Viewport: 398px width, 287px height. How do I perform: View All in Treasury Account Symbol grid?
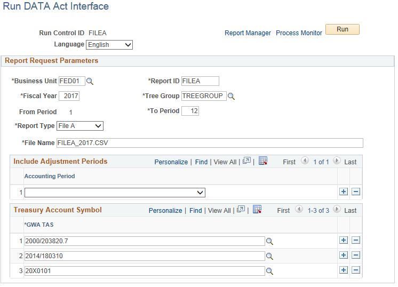pyautogui.click(x=219, y=211)
